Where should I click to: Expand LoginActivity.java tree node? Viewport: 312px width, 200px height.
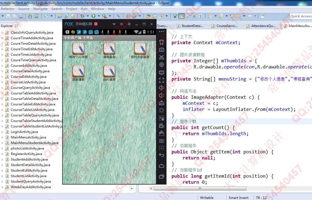pos(2,132)
